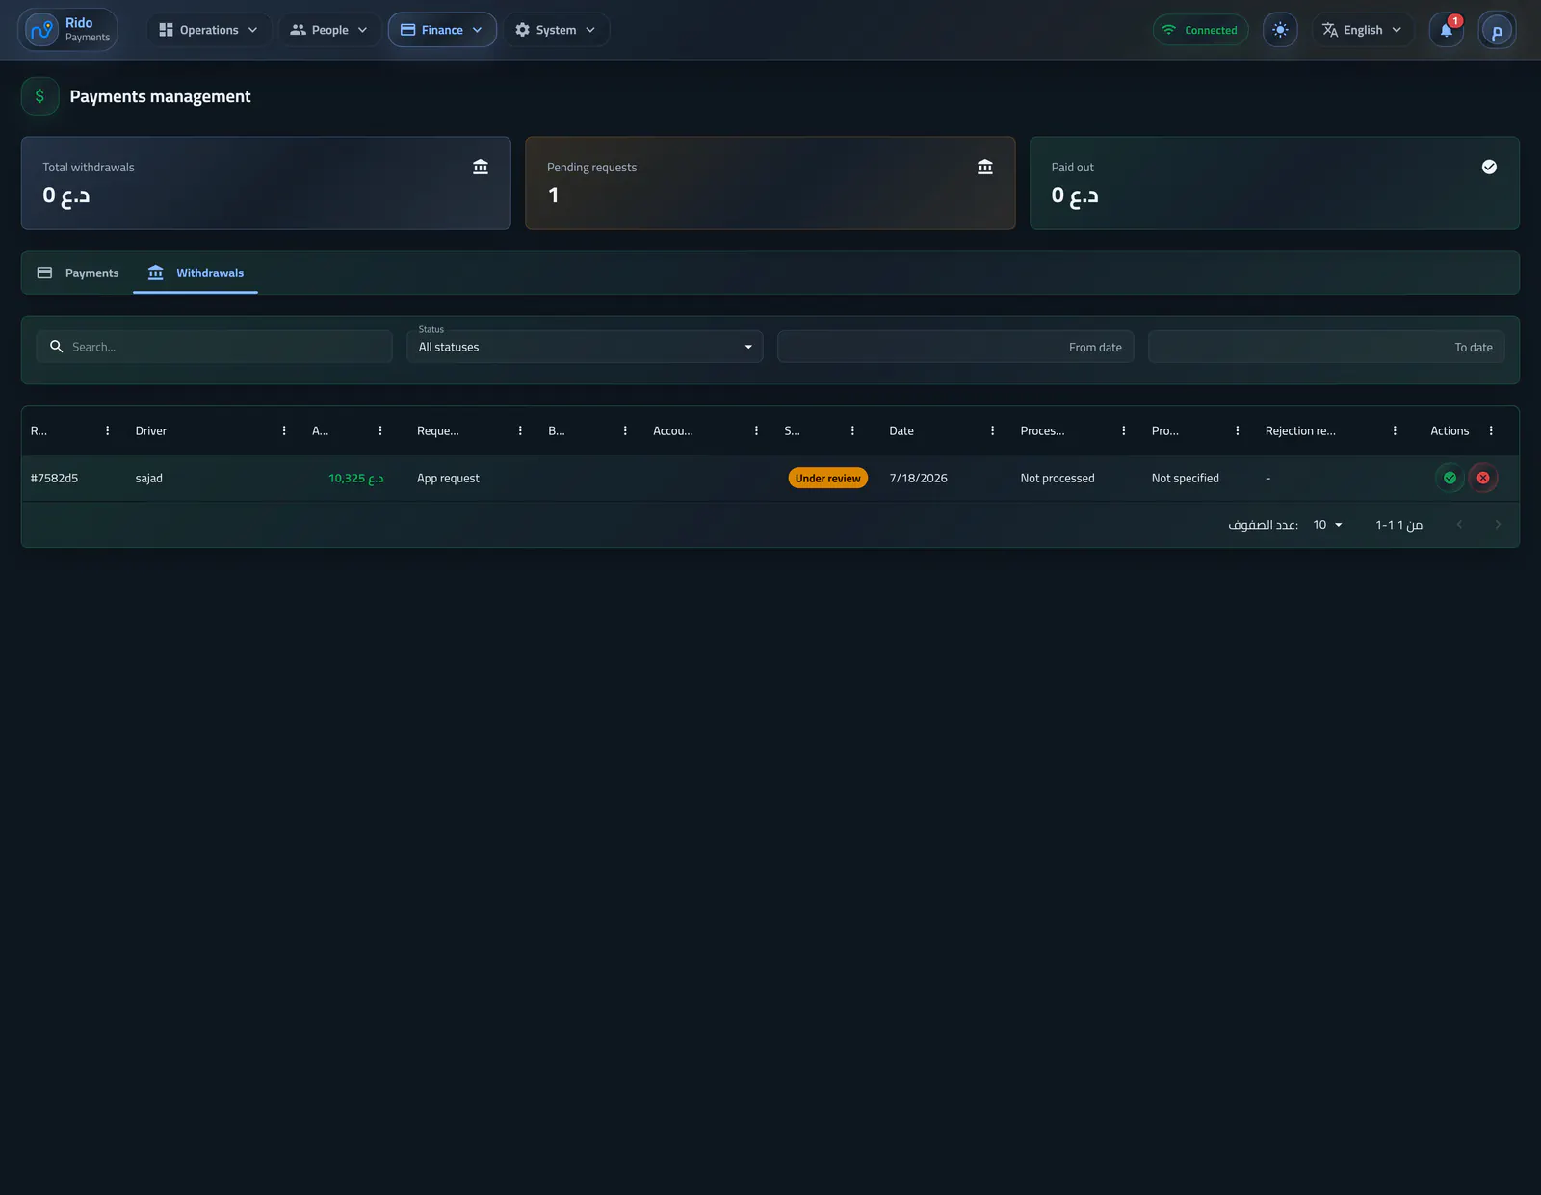This screenshot has height=1195, width=1541.
Task: Open column menu for B... column
Action: point(625,430)
